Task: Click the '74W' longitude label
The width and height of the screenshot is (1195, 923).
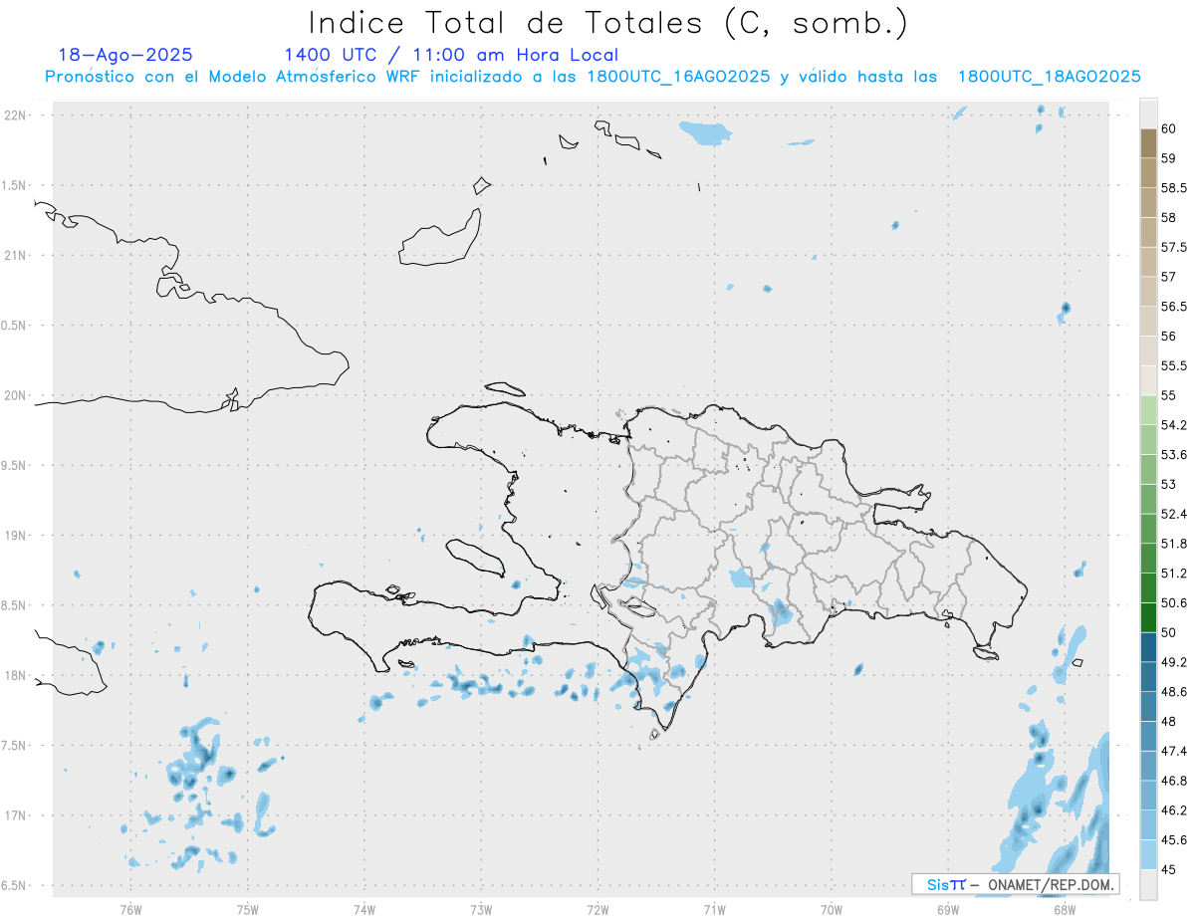Action: click(x=364, y=909)
